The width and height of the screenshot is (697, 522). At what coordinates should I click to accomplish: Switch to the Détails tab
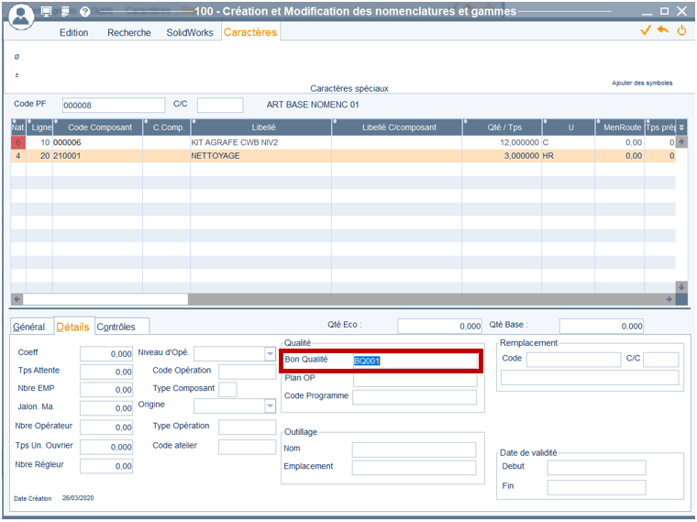tap(72, 327)
